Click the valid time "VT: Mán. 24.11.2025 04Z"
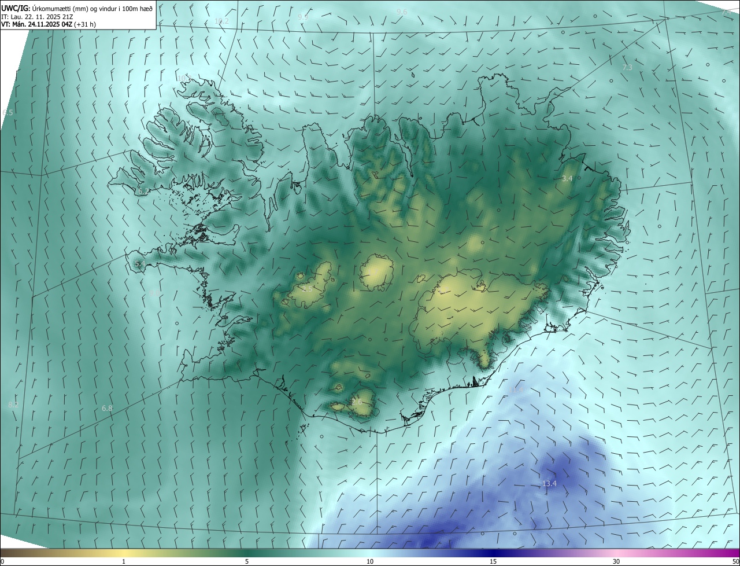Screen dimensions: 740x566 [x=36, y=24]
